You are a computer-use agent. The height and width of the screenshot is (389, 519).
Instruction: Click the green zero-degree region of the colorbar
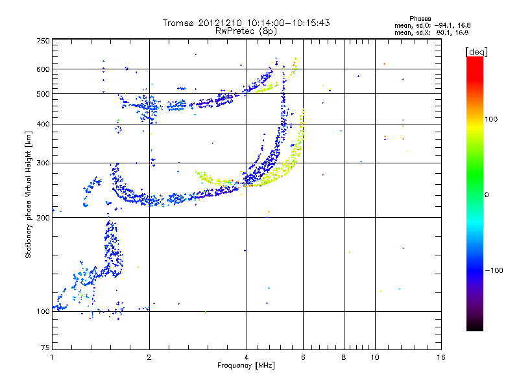(x=475, y=194)
